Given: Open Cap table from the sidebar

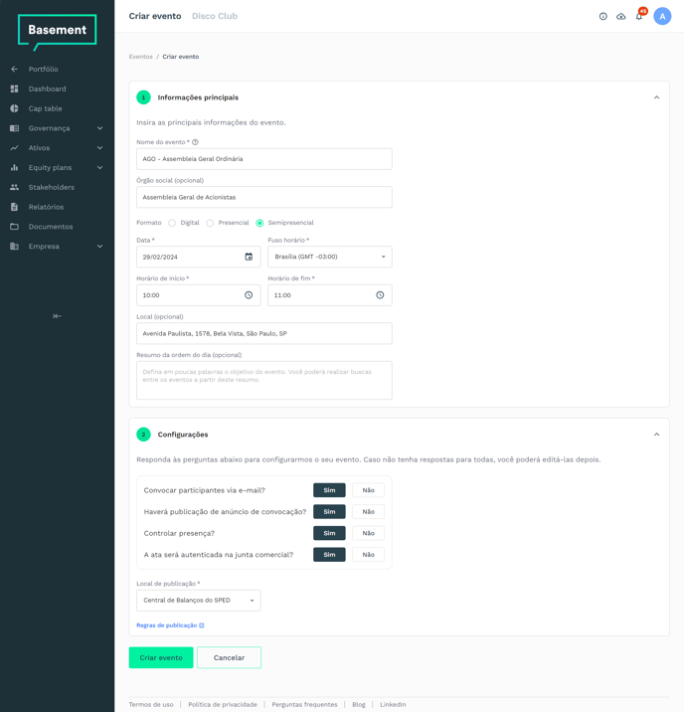Looking at the screenshot, I should [45, 108].
